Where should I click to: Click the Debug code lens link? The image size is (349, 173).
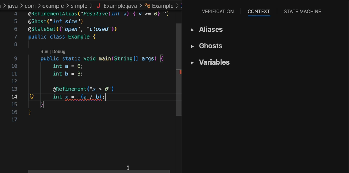pos(59,52)
